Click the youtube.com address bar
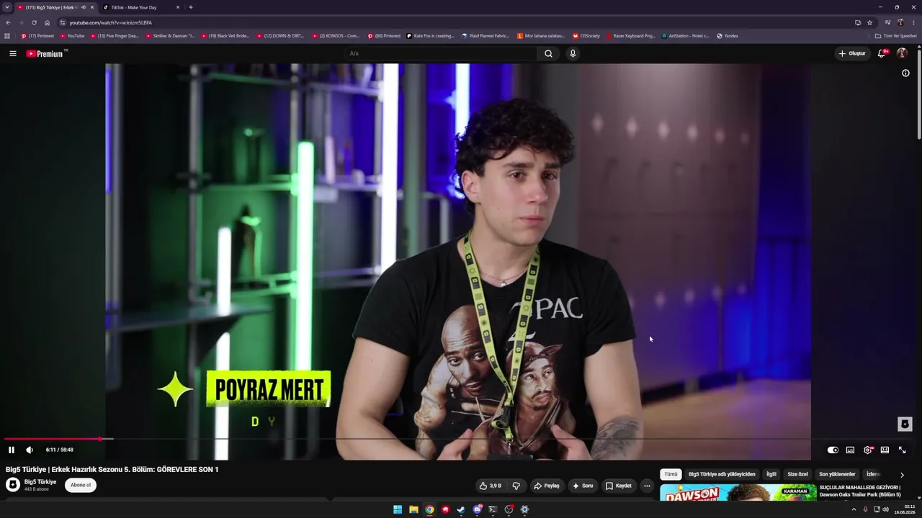 click(454, 22)
